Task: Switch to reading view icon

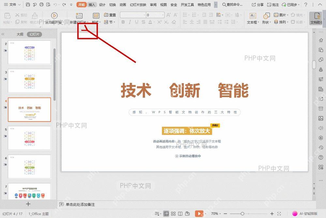Action: click(180, 214)
